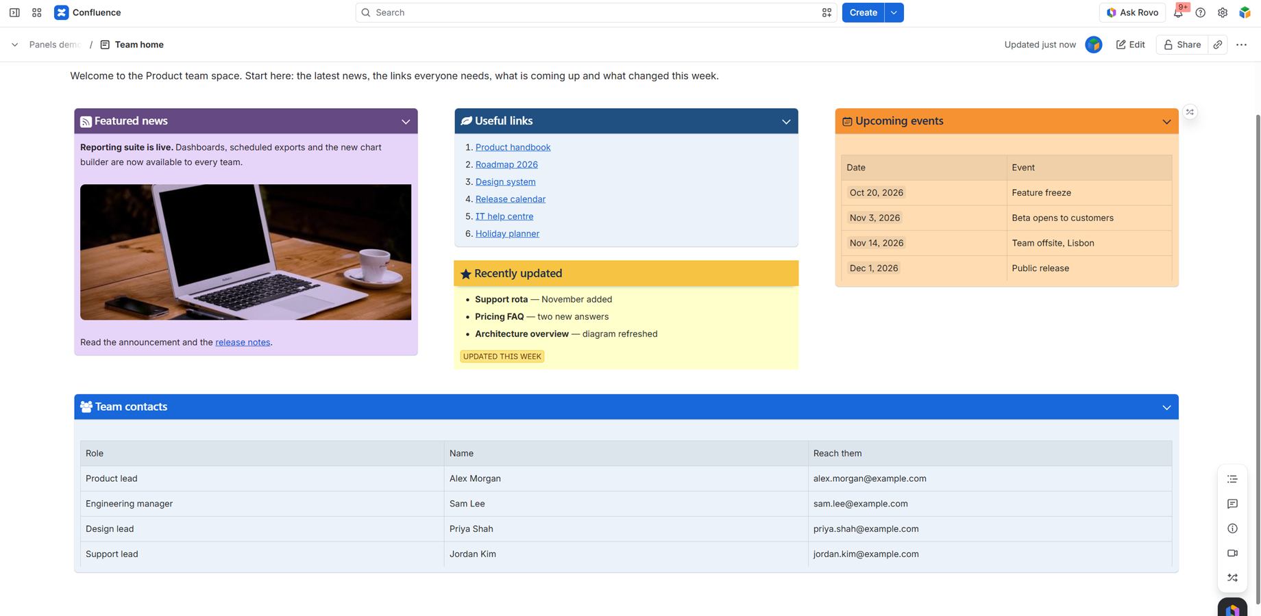Edit the page
The width and height of the screenshot is (1261, 616).
point(1130,44)
